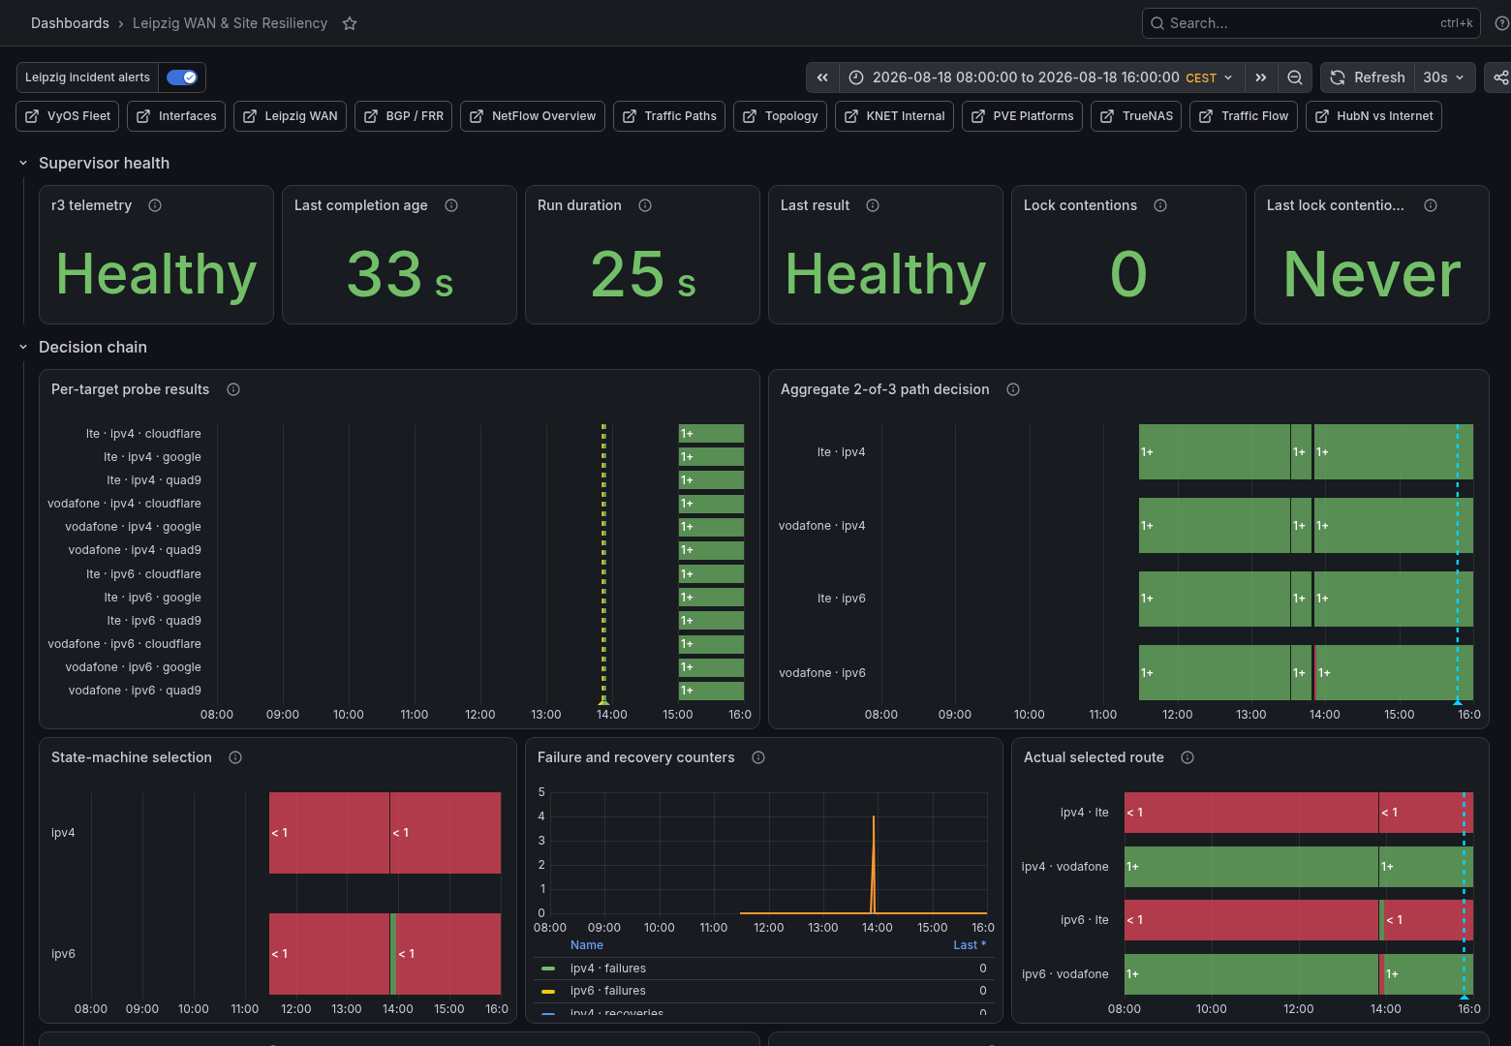Show info for Aggregate 2-of-3 path decision
The height and width of the screenshot is (1046, 1511).
1013,389
